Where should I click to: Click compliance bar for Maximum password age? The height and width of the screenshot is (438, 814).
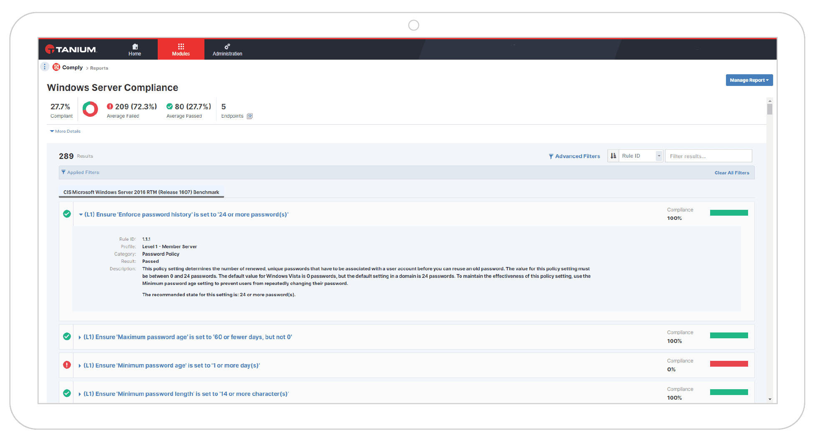728,335
